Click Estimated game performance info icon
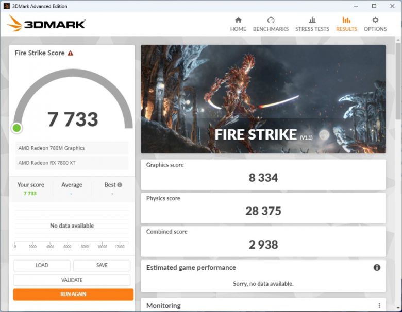 pyautogui.click(x=377, y=268)
